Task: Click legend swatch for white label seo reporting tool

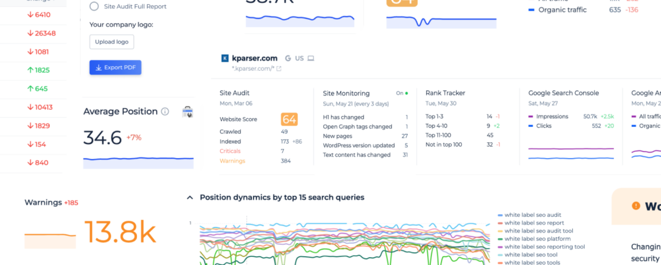Action: click(500, 247)
